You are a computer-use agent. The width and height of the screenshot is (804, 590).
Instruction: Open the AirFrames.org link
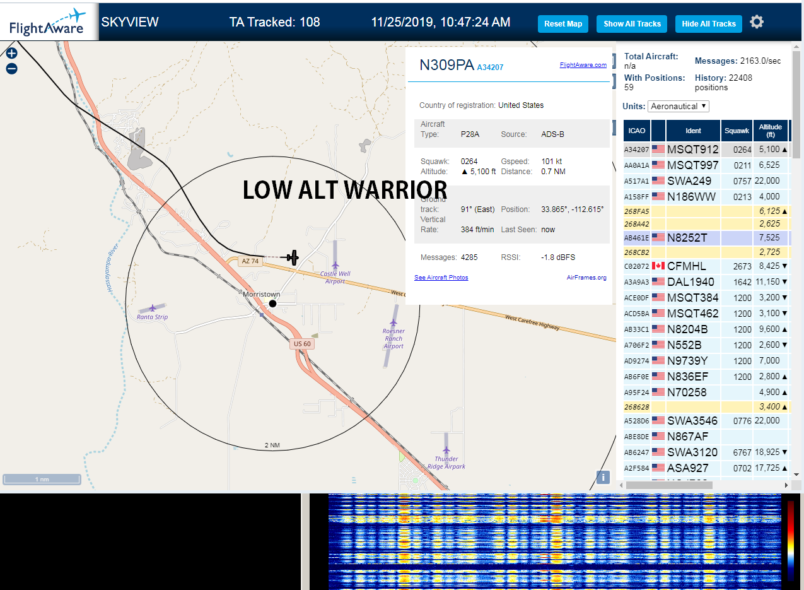(586, 278)
